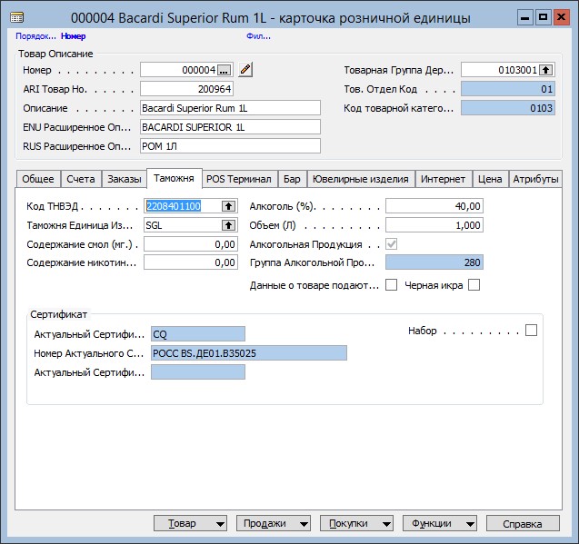Open the assist ellipsis button in Номер field
This screenshot has height=544, width=579.
225,70
